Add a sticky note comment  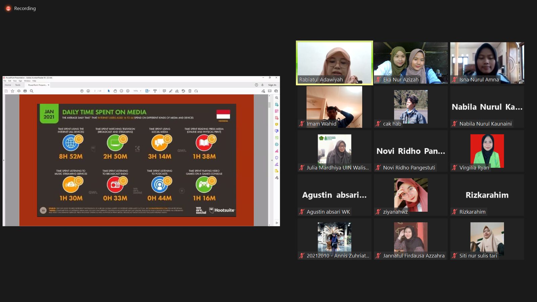point(164,91)
